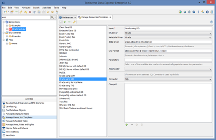Click the blue ring icon in top-right toolbar
Image resolution: width=216 pixels, height=140 pixels.
point(208,12)
